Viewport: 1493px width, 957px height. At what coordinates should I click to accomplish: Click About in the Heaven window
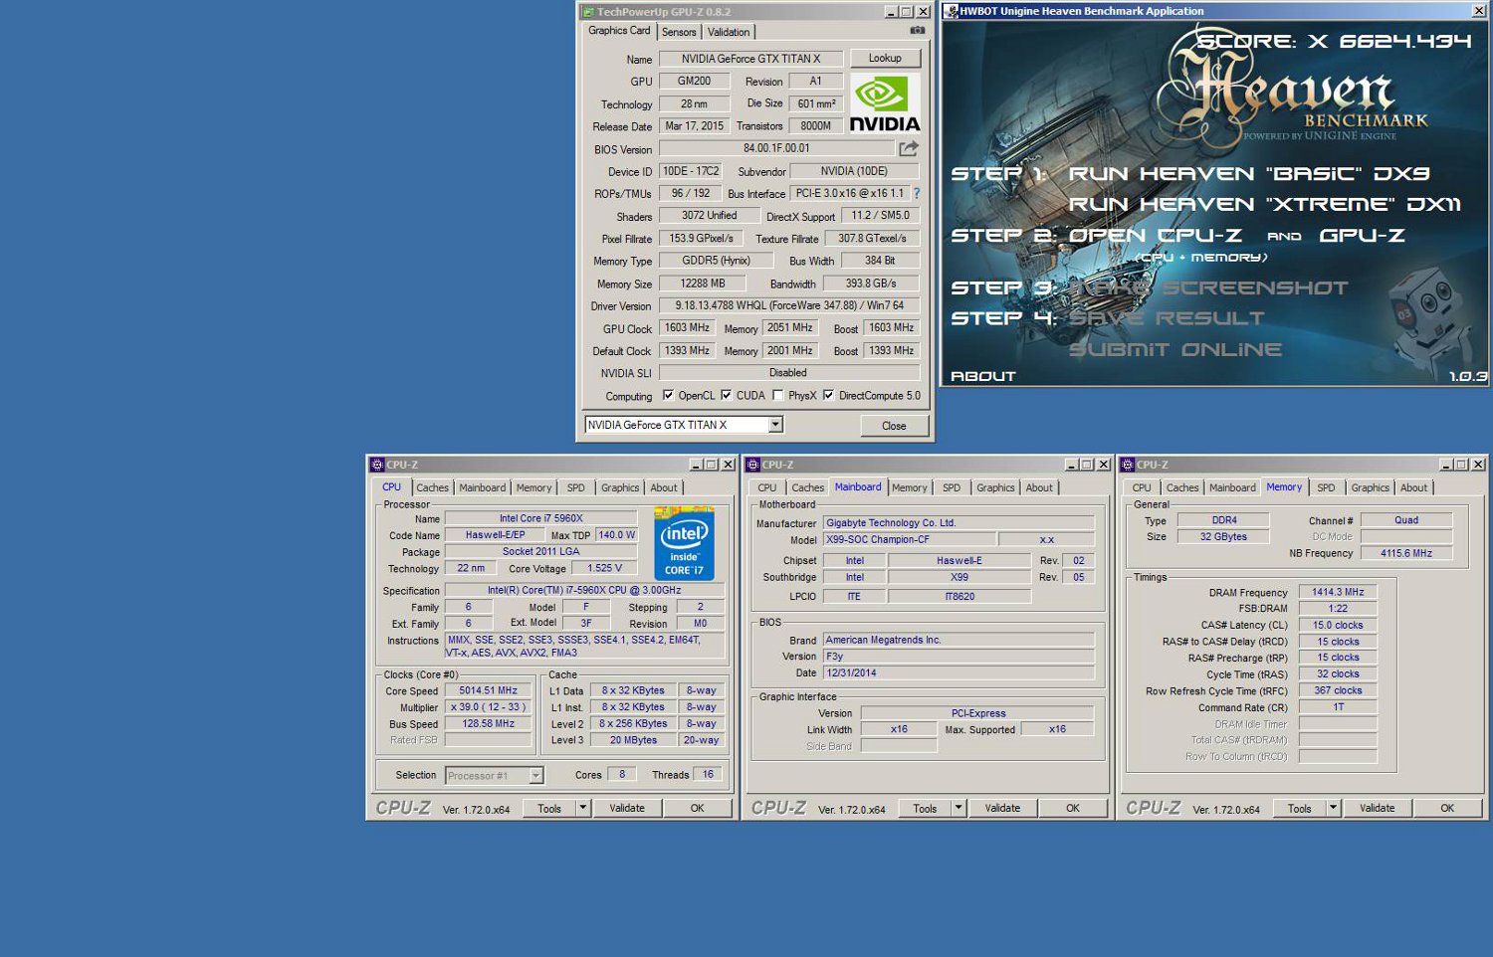tap(983, 376)
